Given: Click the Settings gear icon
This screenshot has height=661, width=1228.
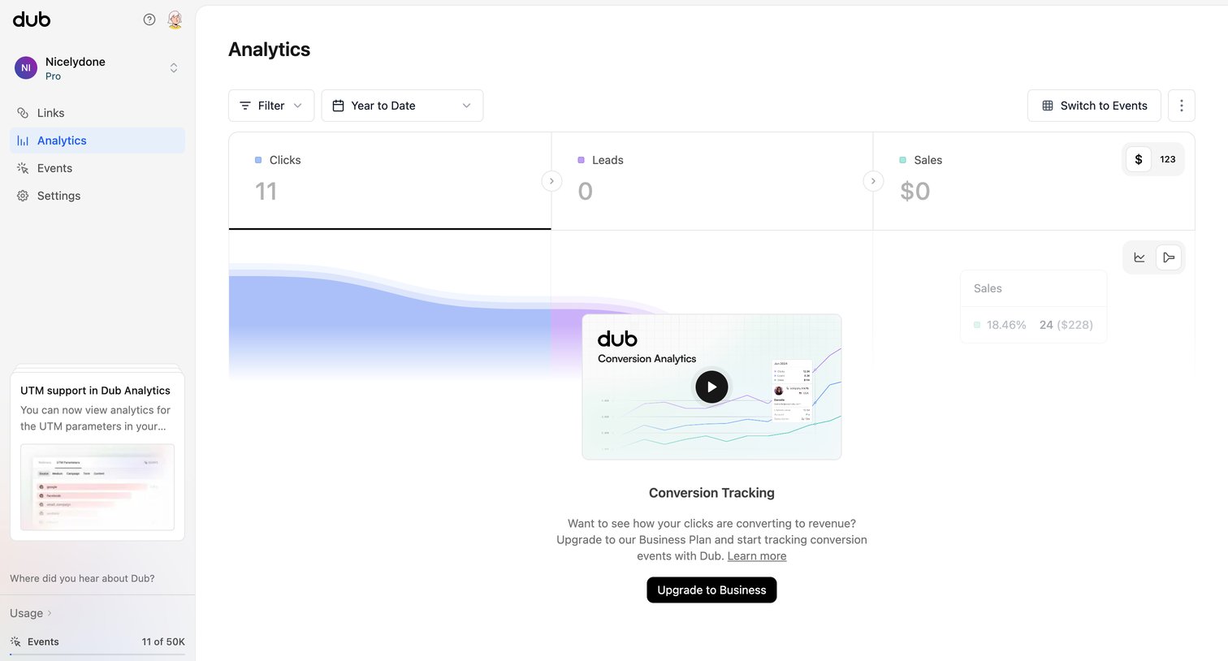Looking at the screenshot, I should click(23, 196).
